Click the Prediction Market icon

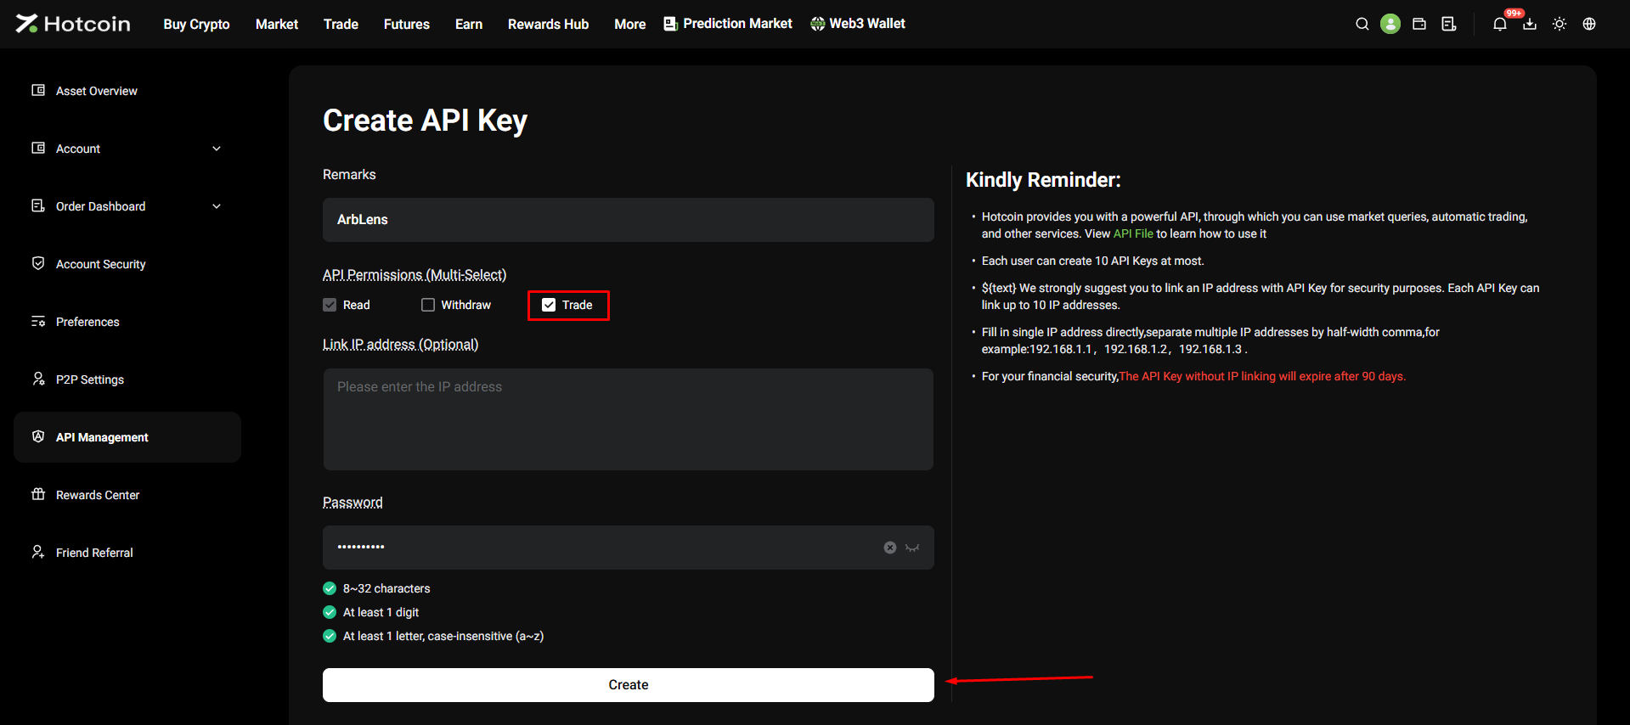click(670, 24)
